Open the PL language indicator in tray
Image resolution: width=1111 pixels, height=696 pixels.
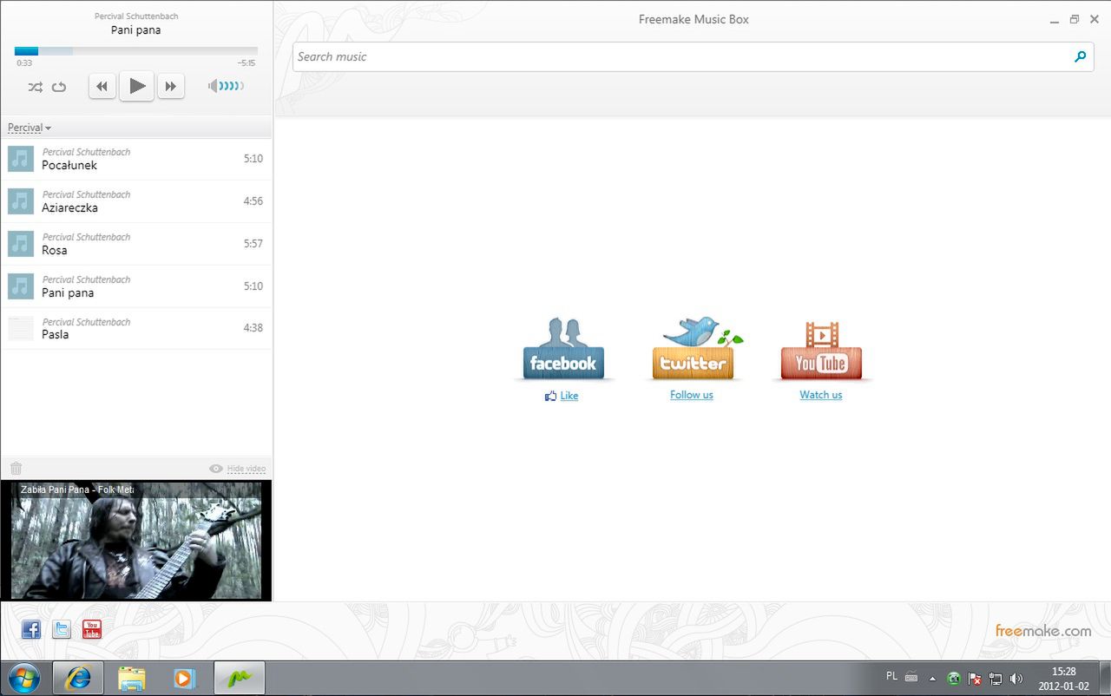(x=891, y=676)
